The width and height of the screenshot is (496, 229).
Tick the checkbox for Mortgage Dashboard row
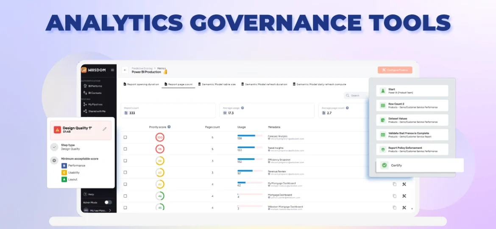pos(125,196)
